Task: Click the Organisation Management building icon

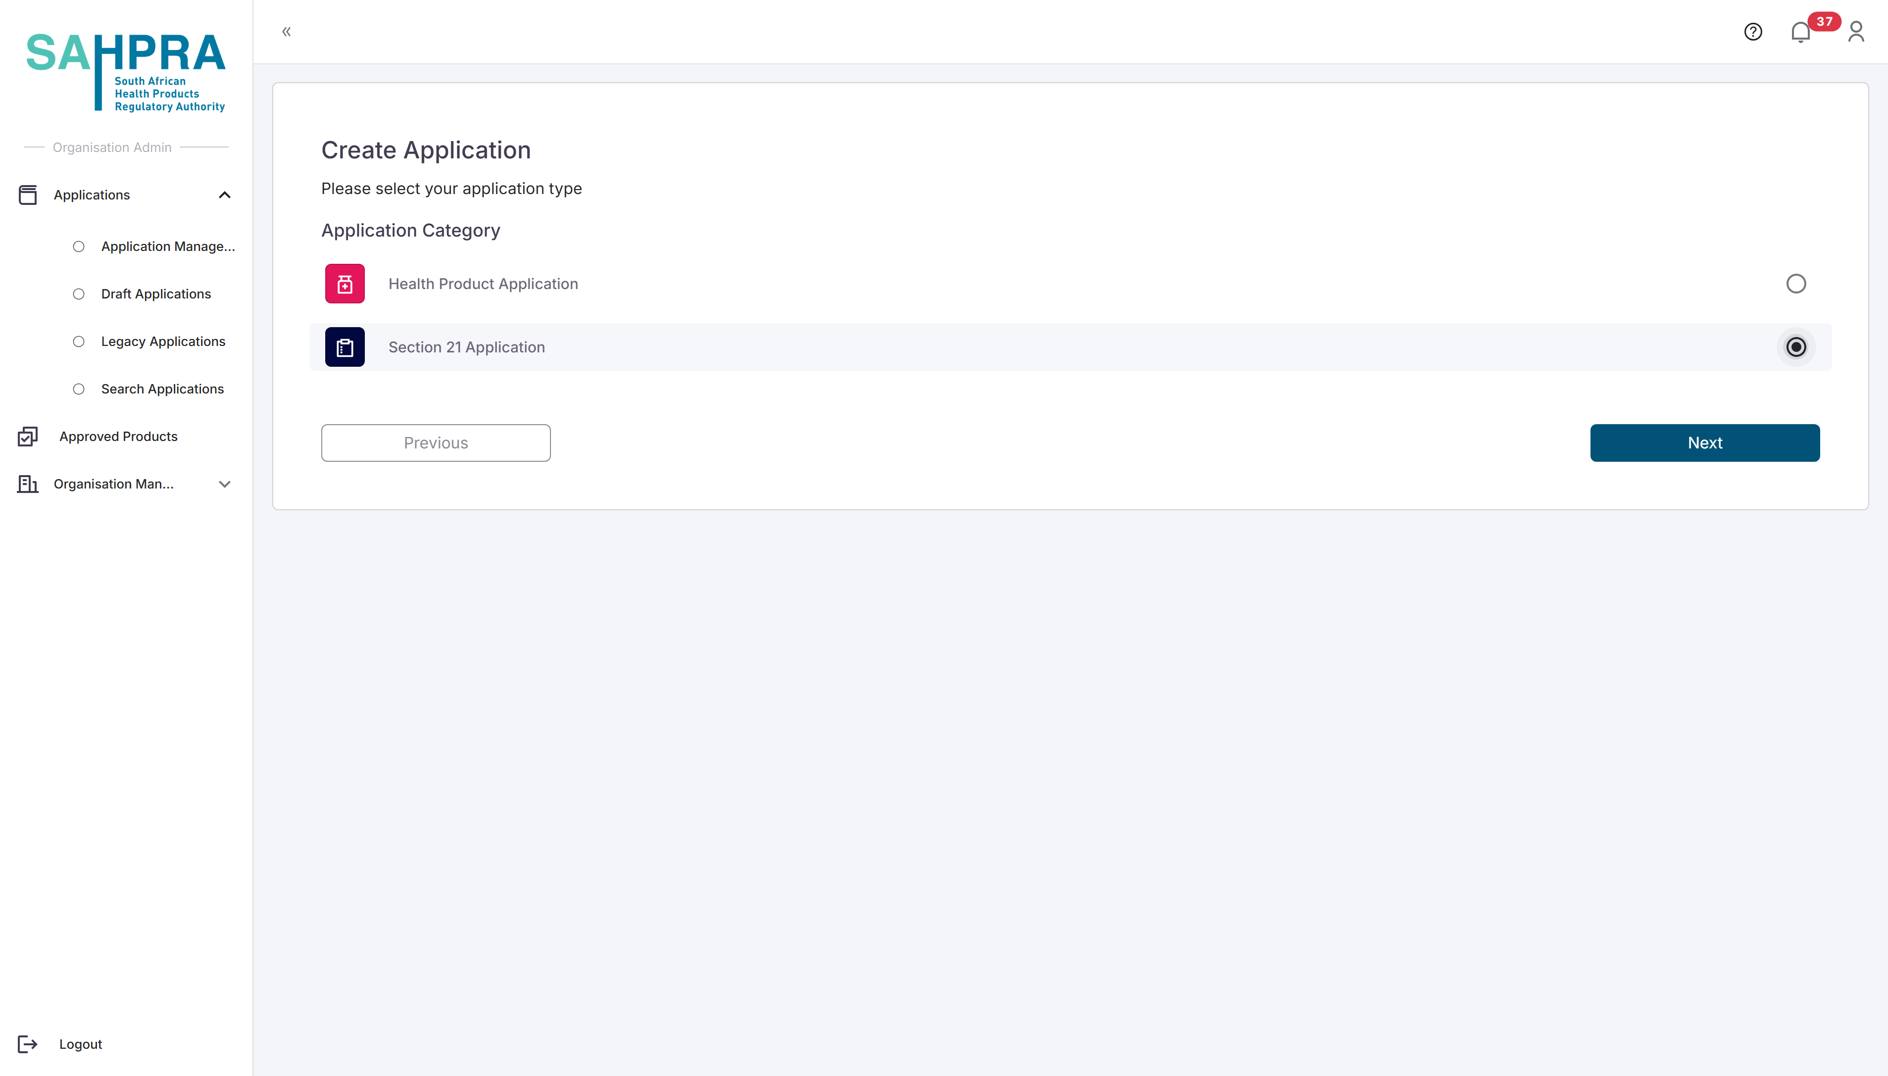Action: pyautogui.click(x=27, y=484)
